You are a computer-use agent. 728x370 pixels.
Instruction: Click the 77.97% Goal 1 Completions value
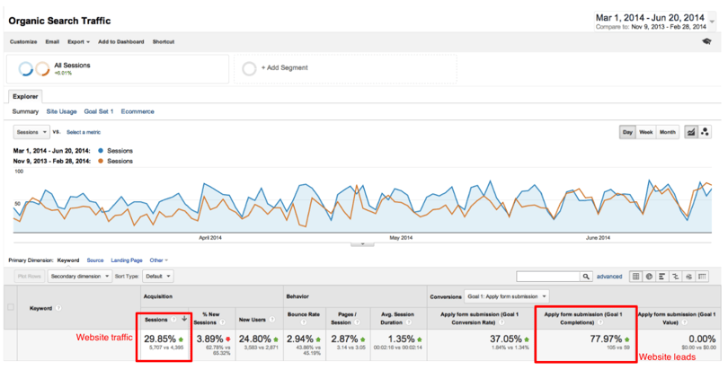(x=606, y=339)
